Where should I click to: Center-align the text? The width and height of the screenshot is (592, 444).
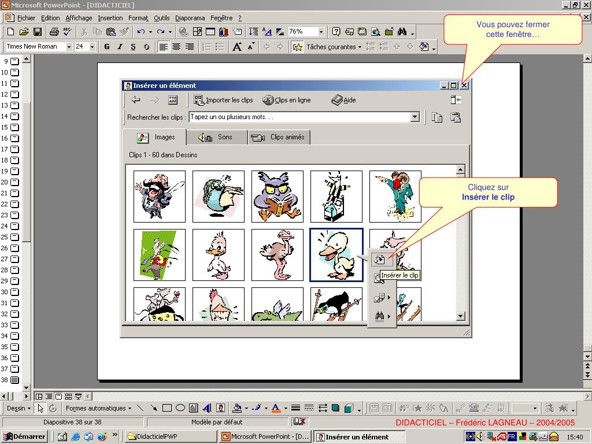point(176,47)
